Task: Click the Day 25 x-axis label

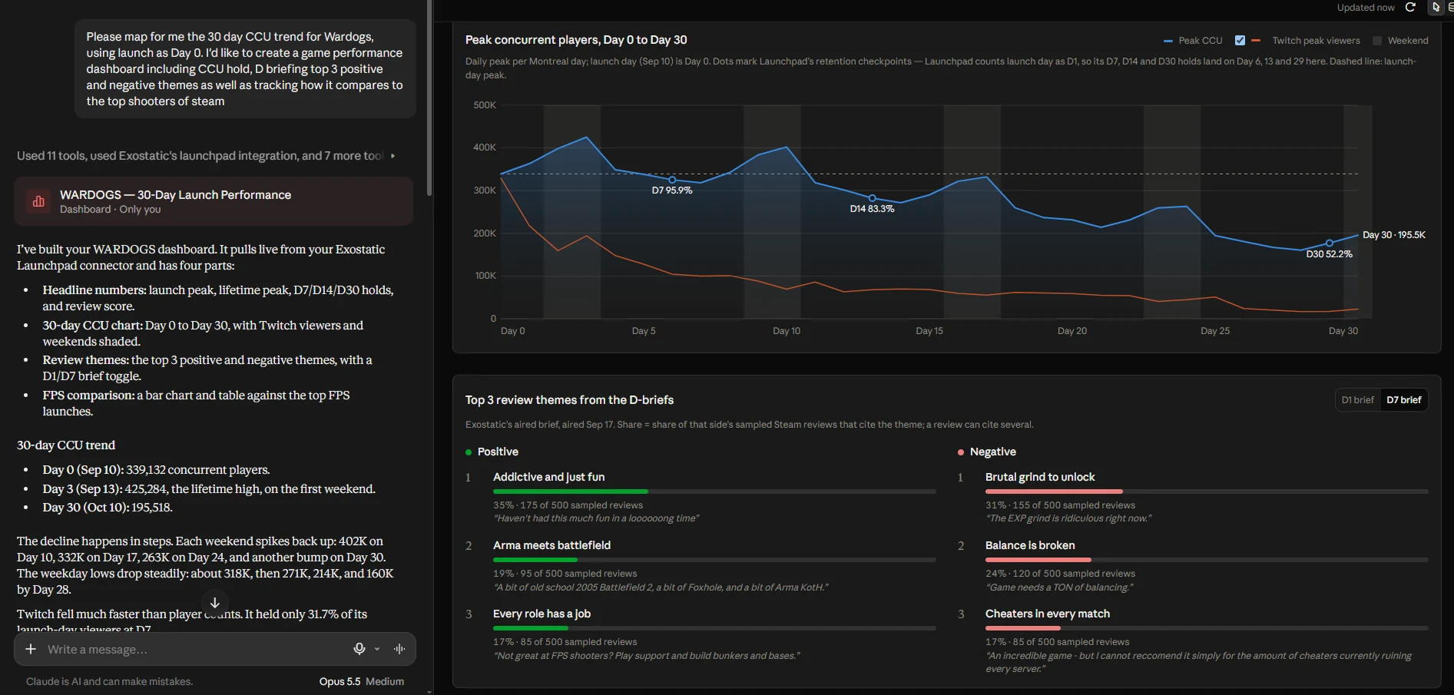Action: click(x=1215, y=331)
